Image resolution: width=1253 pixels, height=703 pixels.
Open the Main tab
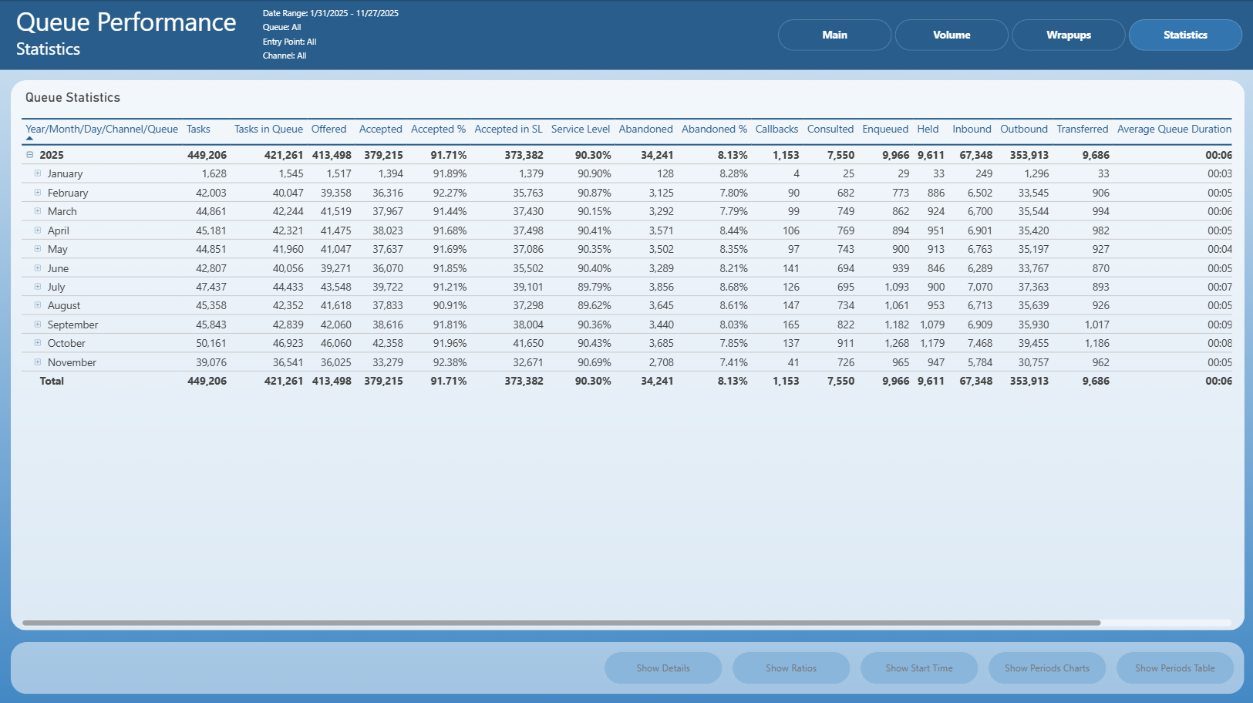pyautogui.click(x=834, y=35)
